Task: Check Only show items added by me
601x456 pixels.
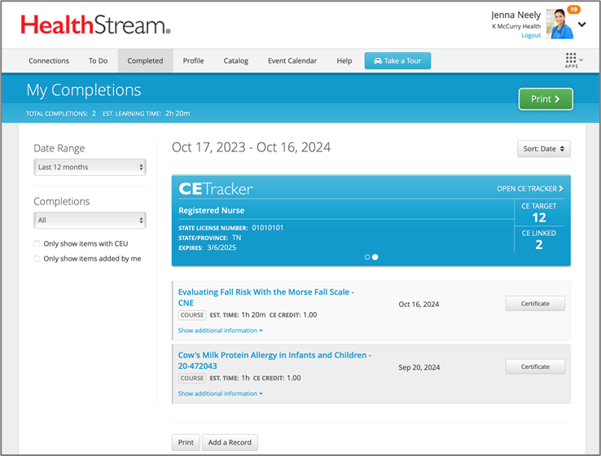Action: click(x=37, y=259)
